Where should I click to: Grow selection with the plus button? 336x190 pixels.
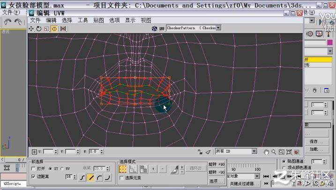pos(153,169)
